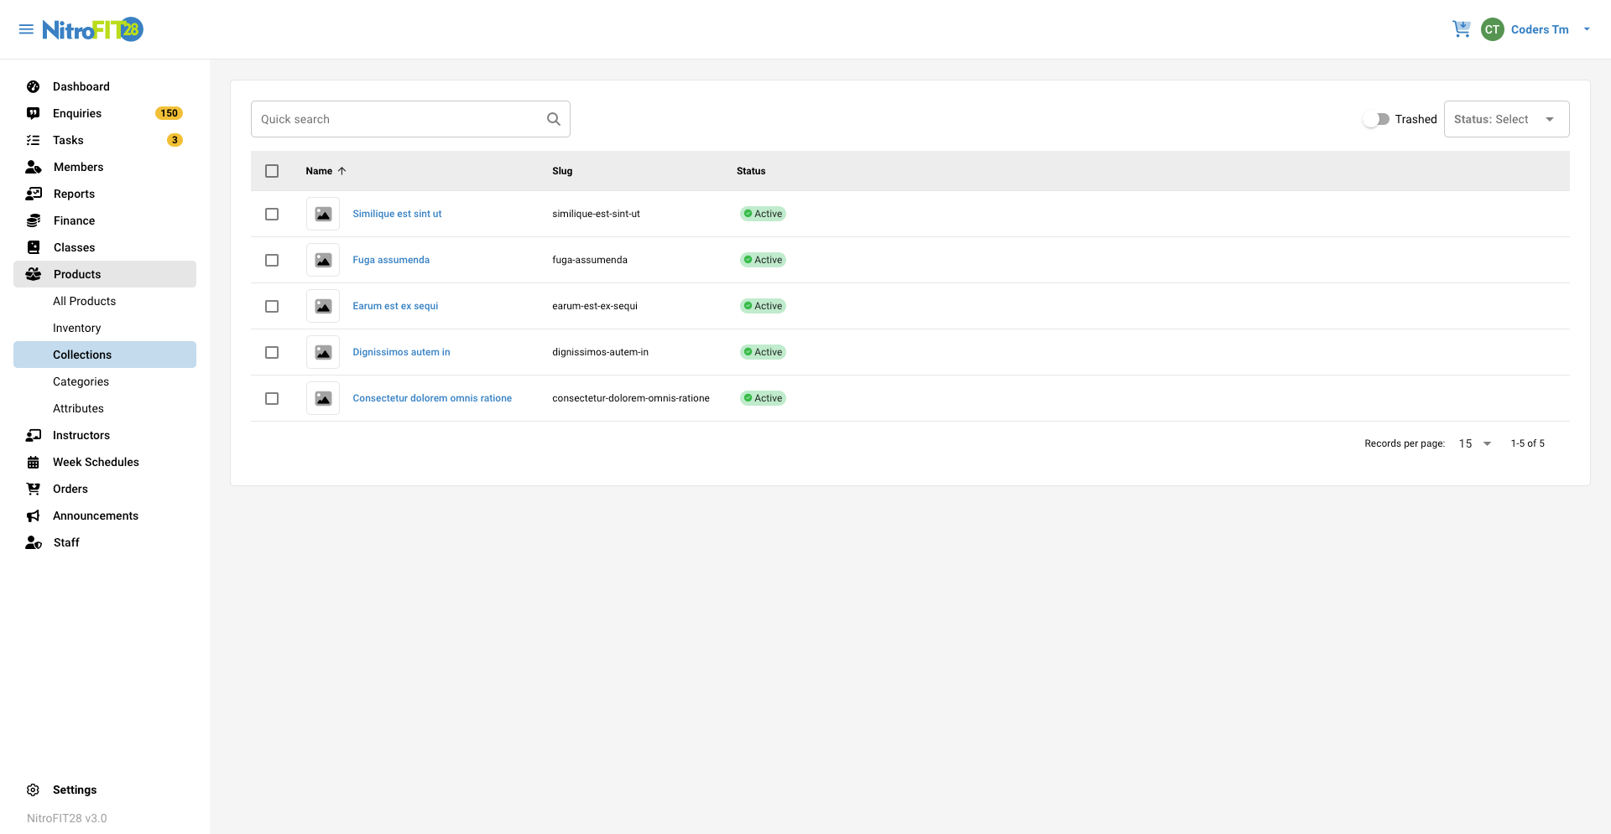This screenshot has width=1611, height=834.
Task: Enable the Trashed toggle switch
Action: pyautogui.click(x=1376, y=119)
